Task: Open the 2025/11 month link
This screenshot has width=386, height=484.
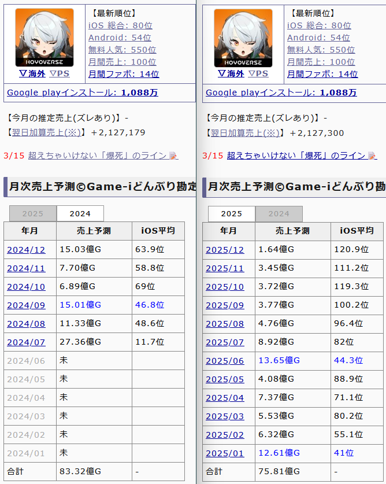Action: (x=225, y=268)
